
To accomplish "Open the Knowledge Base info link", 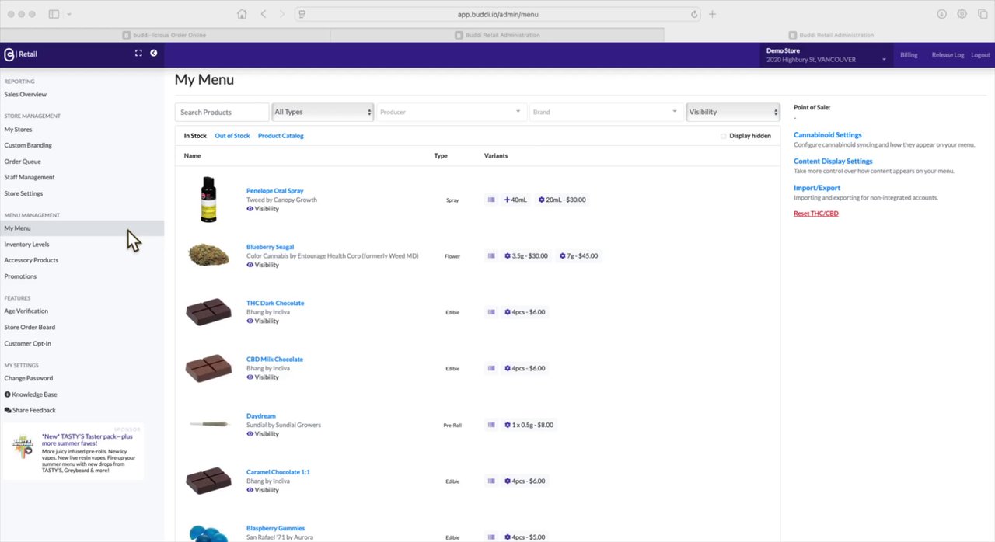I will pyautogui.click(x=30, y=394).
